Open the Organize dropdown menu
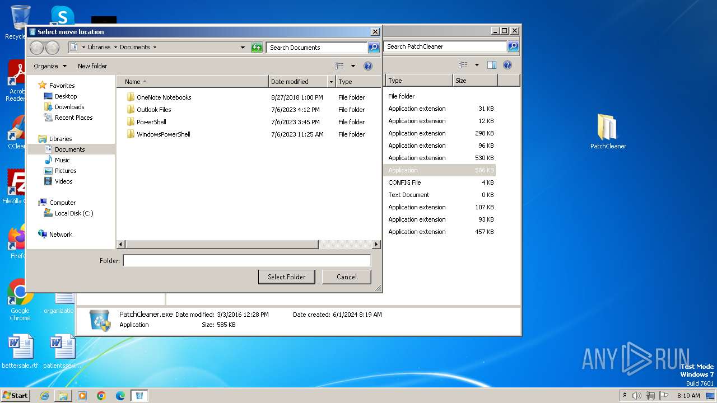The height and width of the screenshot is (403, 717). click(x=50, y=66)
